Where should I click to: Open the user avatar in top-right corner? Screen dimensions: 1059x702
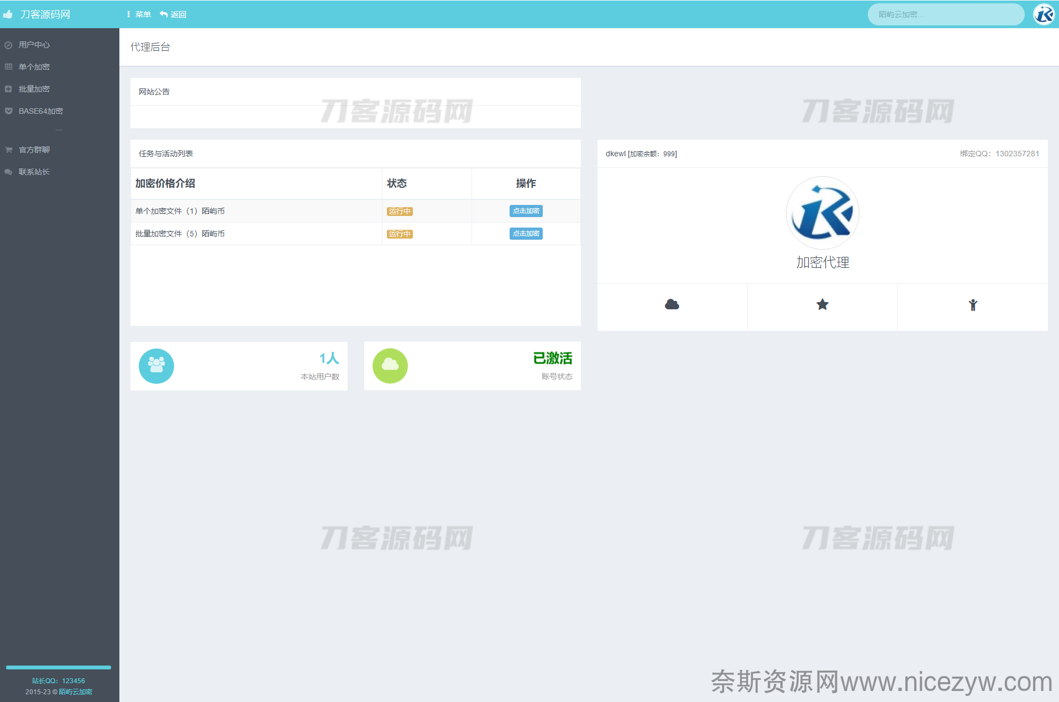(1044, 14)
